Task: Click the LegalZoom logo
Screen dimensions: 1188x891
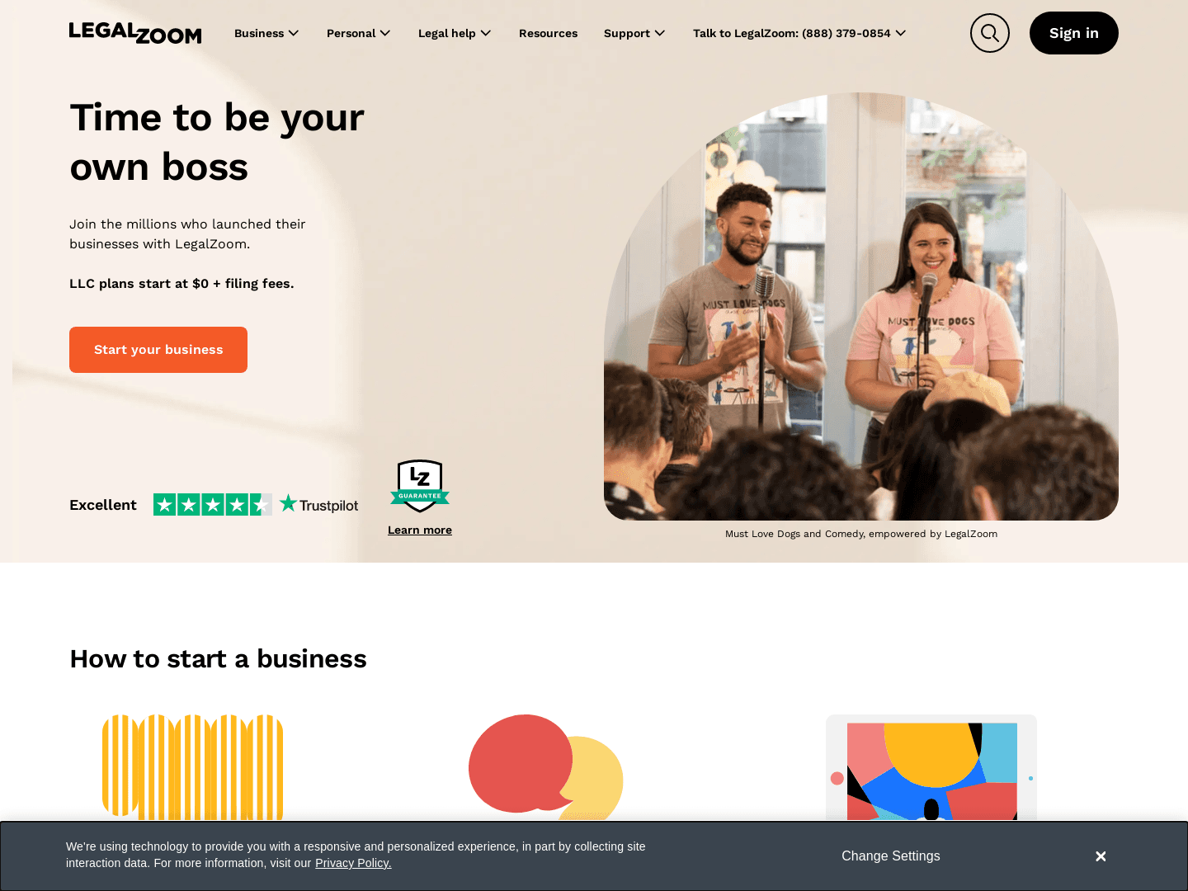Action: (135, 33)
